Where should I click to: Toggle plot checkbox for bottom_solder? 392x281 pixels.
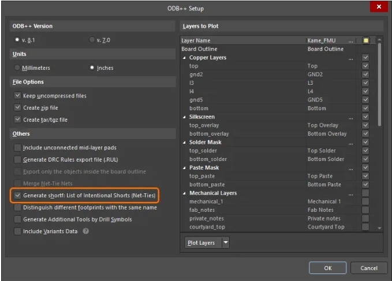365,159
